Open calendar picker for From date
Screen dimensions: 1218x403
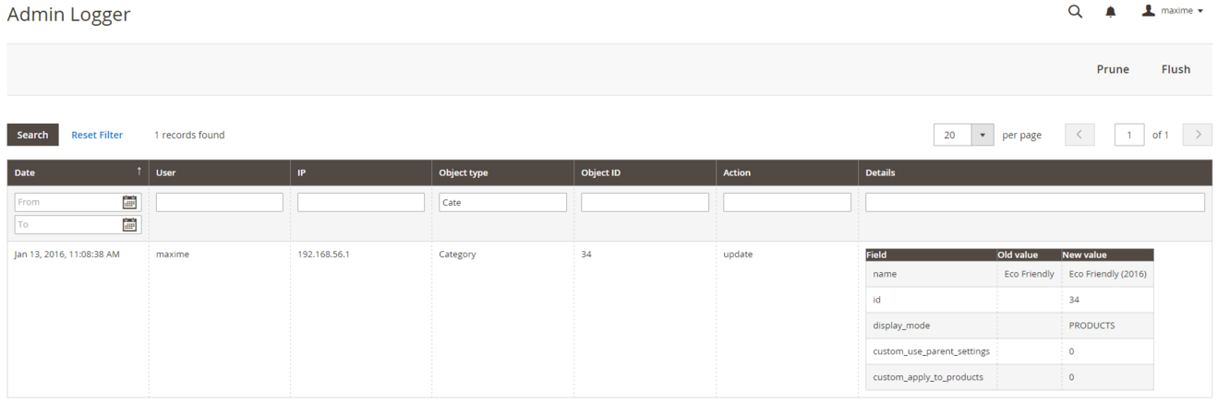(129, 202)
